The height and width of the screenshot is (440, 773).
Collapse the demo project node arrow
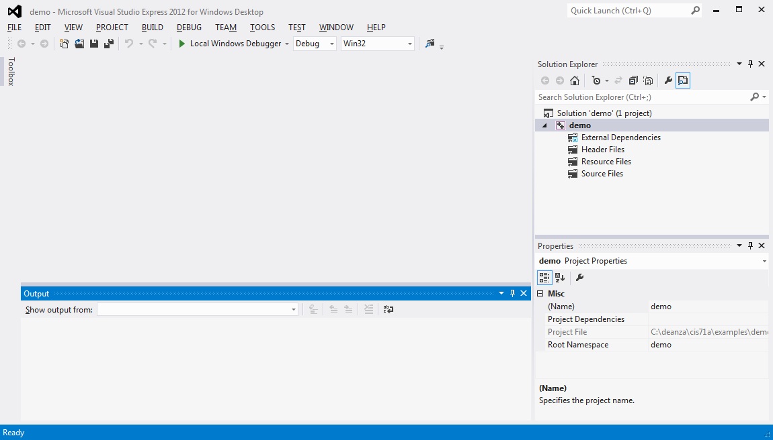click(544, 125)
